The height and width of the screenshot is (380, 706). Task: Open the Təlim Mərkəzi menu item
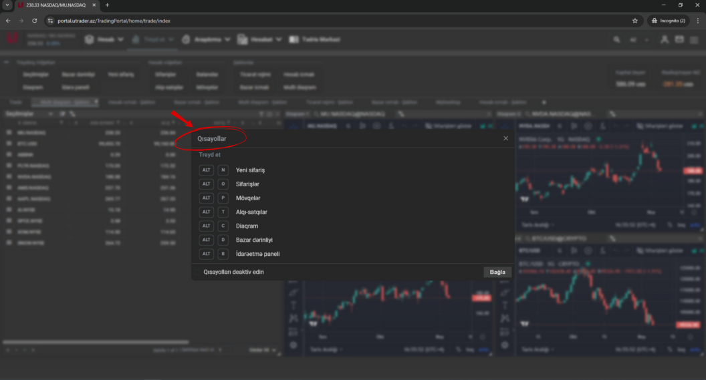[315, 39]
